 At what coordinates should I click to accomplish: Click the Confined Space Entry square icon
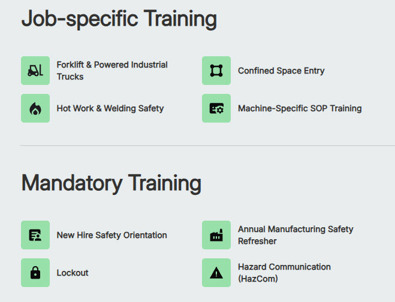coord(216,71)
